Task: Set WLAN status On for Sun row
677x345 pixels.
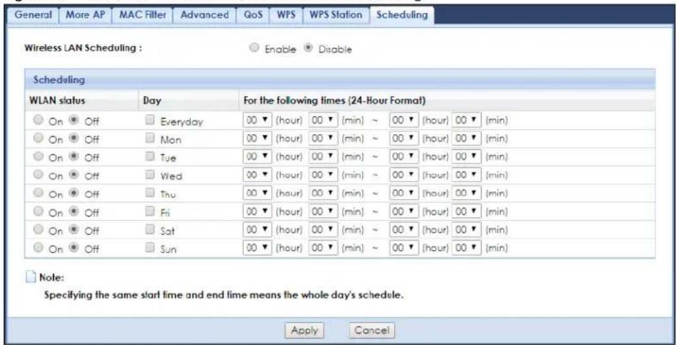Action: click(x=38, y=248)
